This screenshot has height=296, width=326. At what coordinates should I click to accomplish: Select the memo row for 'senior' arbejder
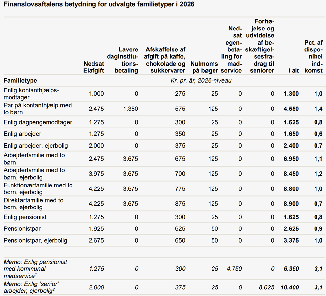coord(31,287)
